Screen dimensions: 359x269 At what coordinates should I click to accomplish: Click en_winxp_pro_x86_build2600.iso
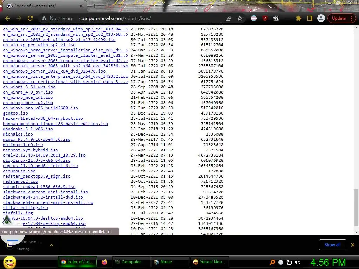(x=40, y=108)
